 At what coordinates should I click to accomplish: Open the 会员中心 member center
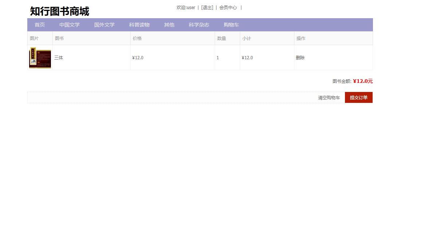point(228,7)
